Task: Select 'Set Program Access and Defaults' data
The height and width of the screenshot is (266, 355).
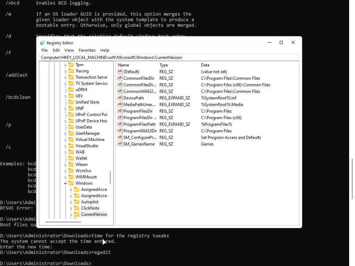Action: tap(231, 137)
